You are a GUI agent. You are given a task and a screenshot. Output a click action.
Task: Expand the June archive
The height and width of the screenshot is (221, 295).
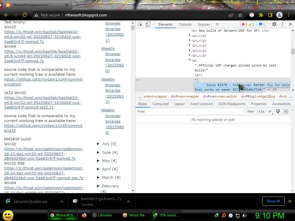pos(98,152)
